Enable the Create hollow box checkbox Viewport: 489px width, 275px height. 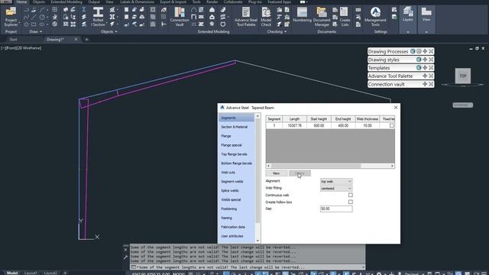pyautogui.click(x=351, y=202)
